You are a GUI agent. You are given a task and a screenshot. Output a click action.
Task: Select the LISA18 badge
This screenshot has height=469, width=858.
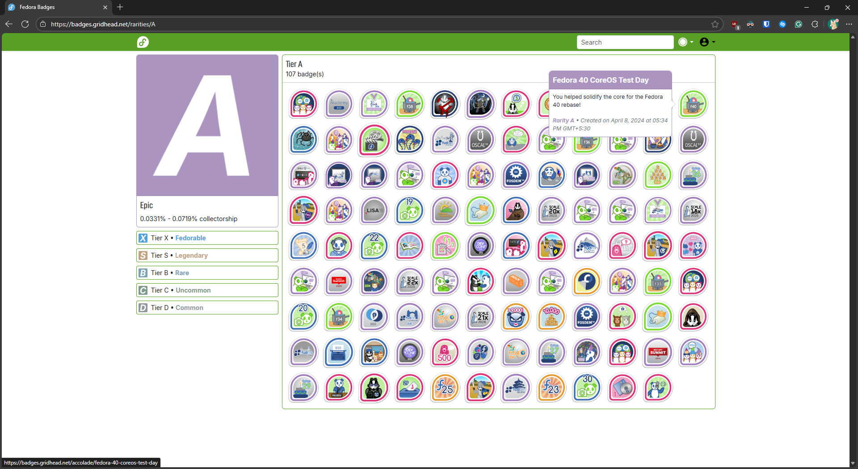374,210
